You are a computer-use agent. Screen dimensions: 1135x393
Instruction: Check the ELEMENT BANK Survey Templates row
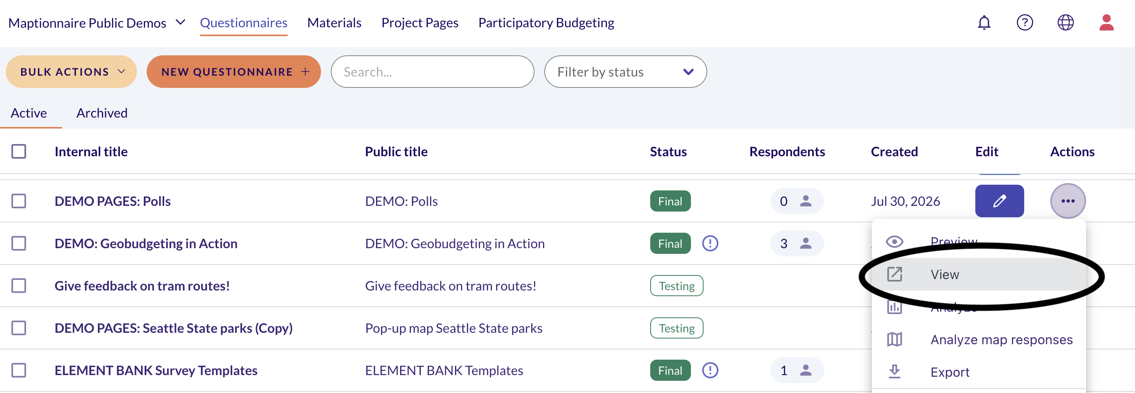click(18, 370)
